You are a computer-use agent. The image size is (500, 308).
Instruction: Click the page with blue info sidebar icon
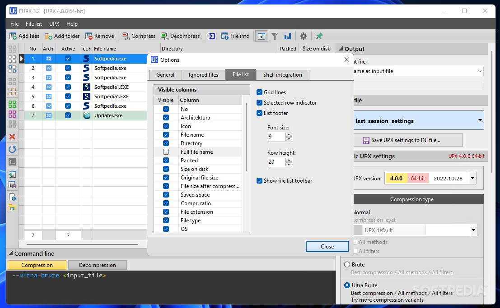coord(12,197)
